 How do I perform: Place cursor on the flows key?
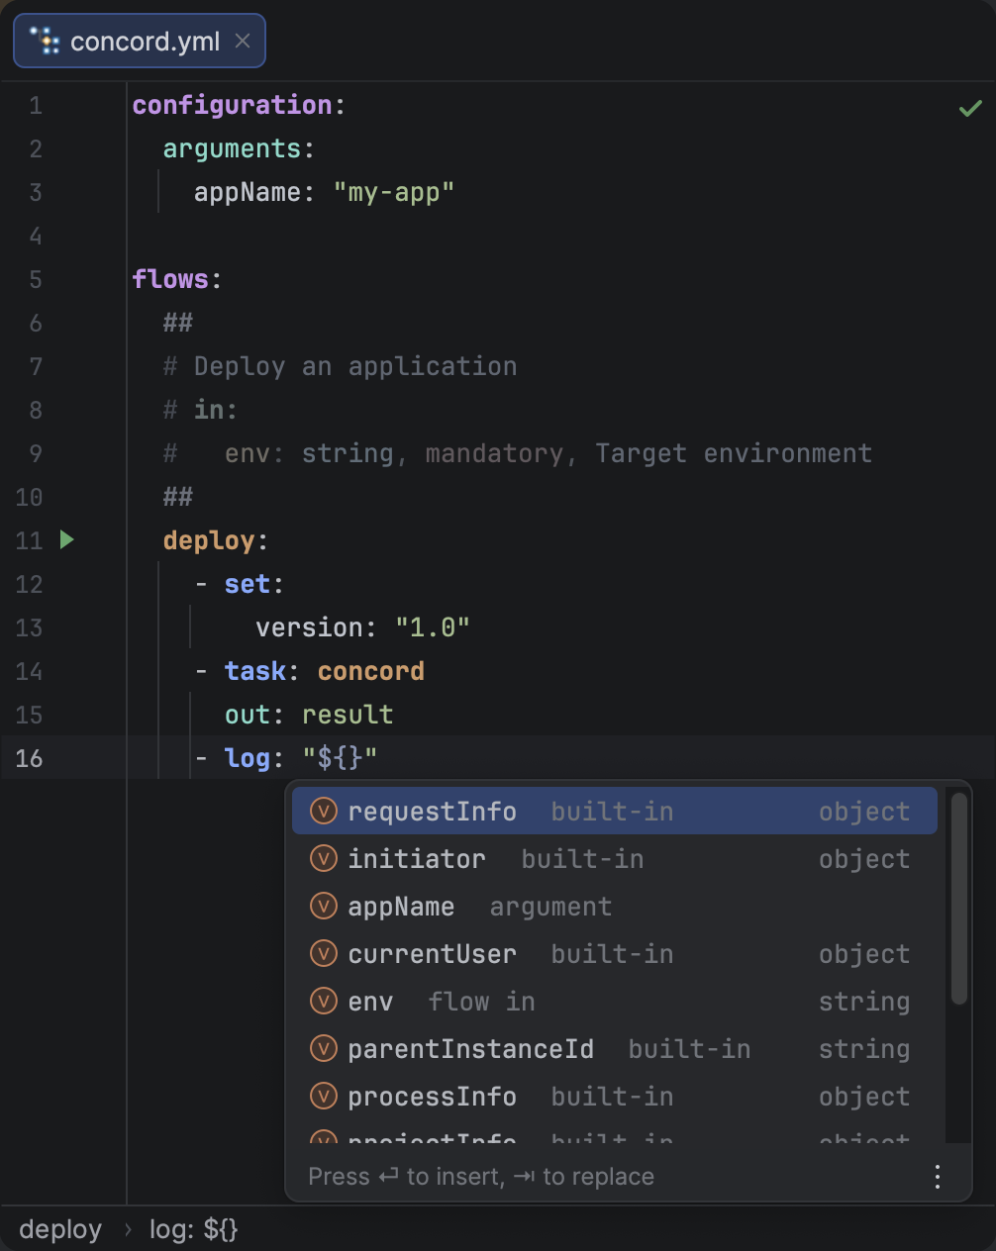(170, 279)
